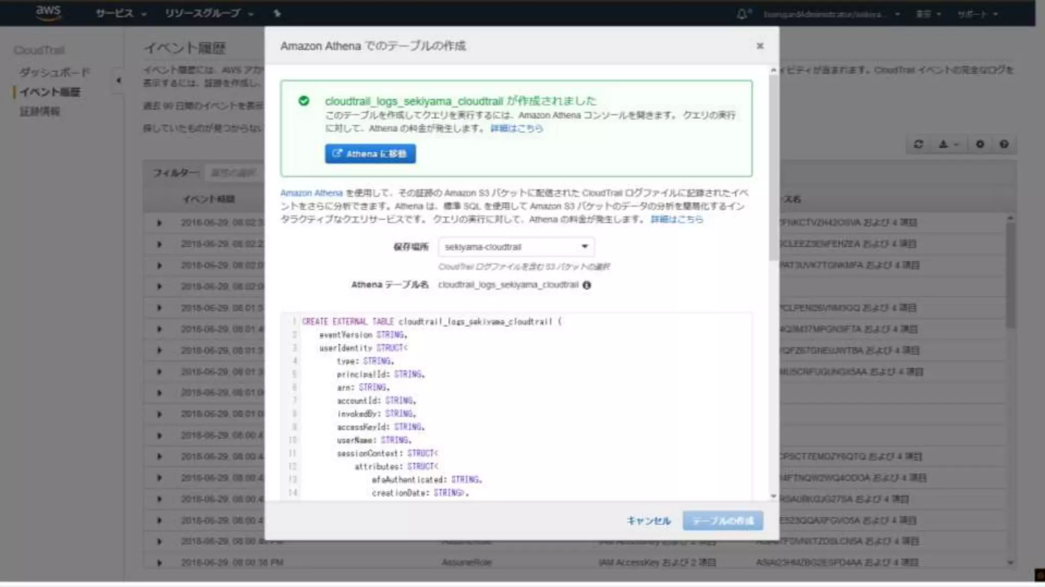Open the settings gear icon
This screenshot has height=587, width=1045.
tap(980, 144)
